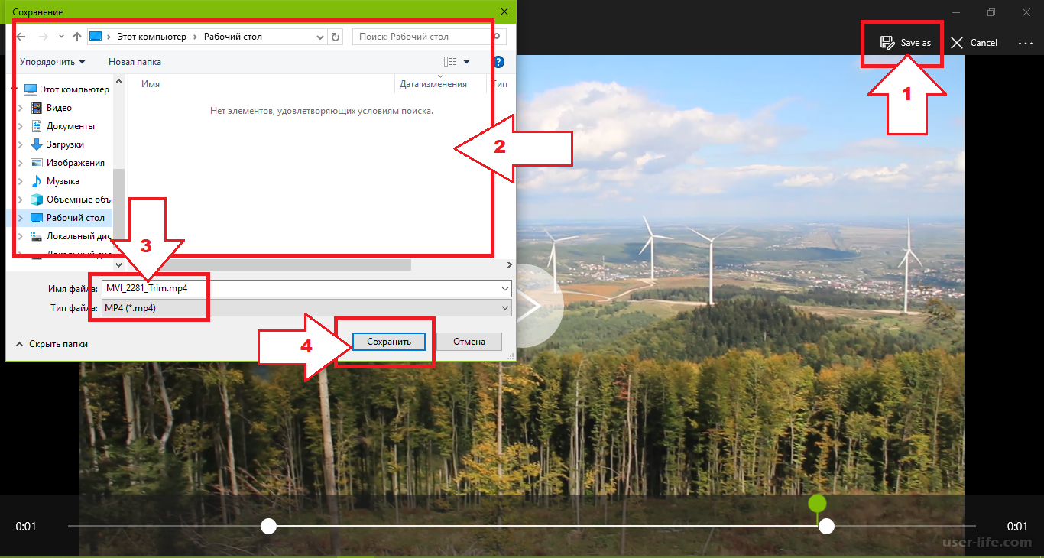Click the 'Сохранить' button
Screen dimensions: 1044x558
[x=389, y=342]
